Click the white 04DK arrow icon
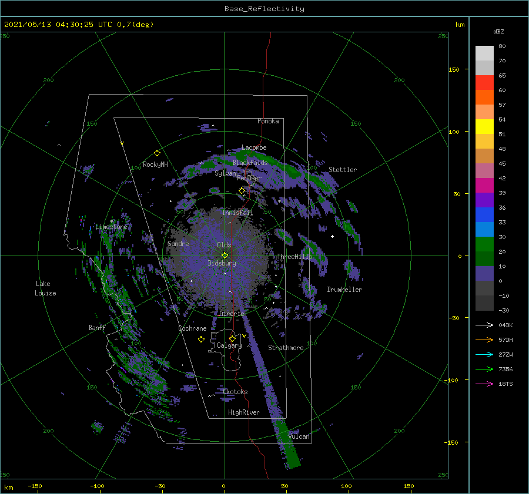The width and height of the screenshot is (529, 494). [x=484, y=325]
